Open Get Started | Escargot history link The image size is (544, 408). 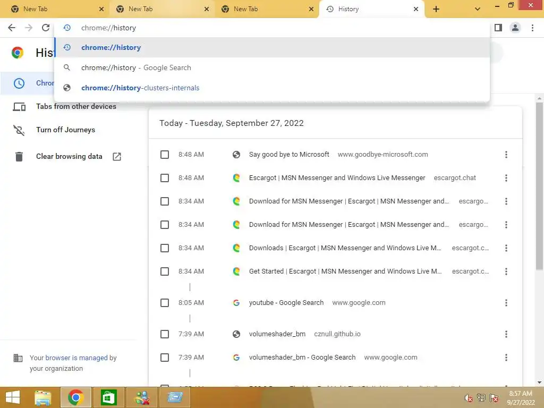pyautogui.click(x=345, y=271)
